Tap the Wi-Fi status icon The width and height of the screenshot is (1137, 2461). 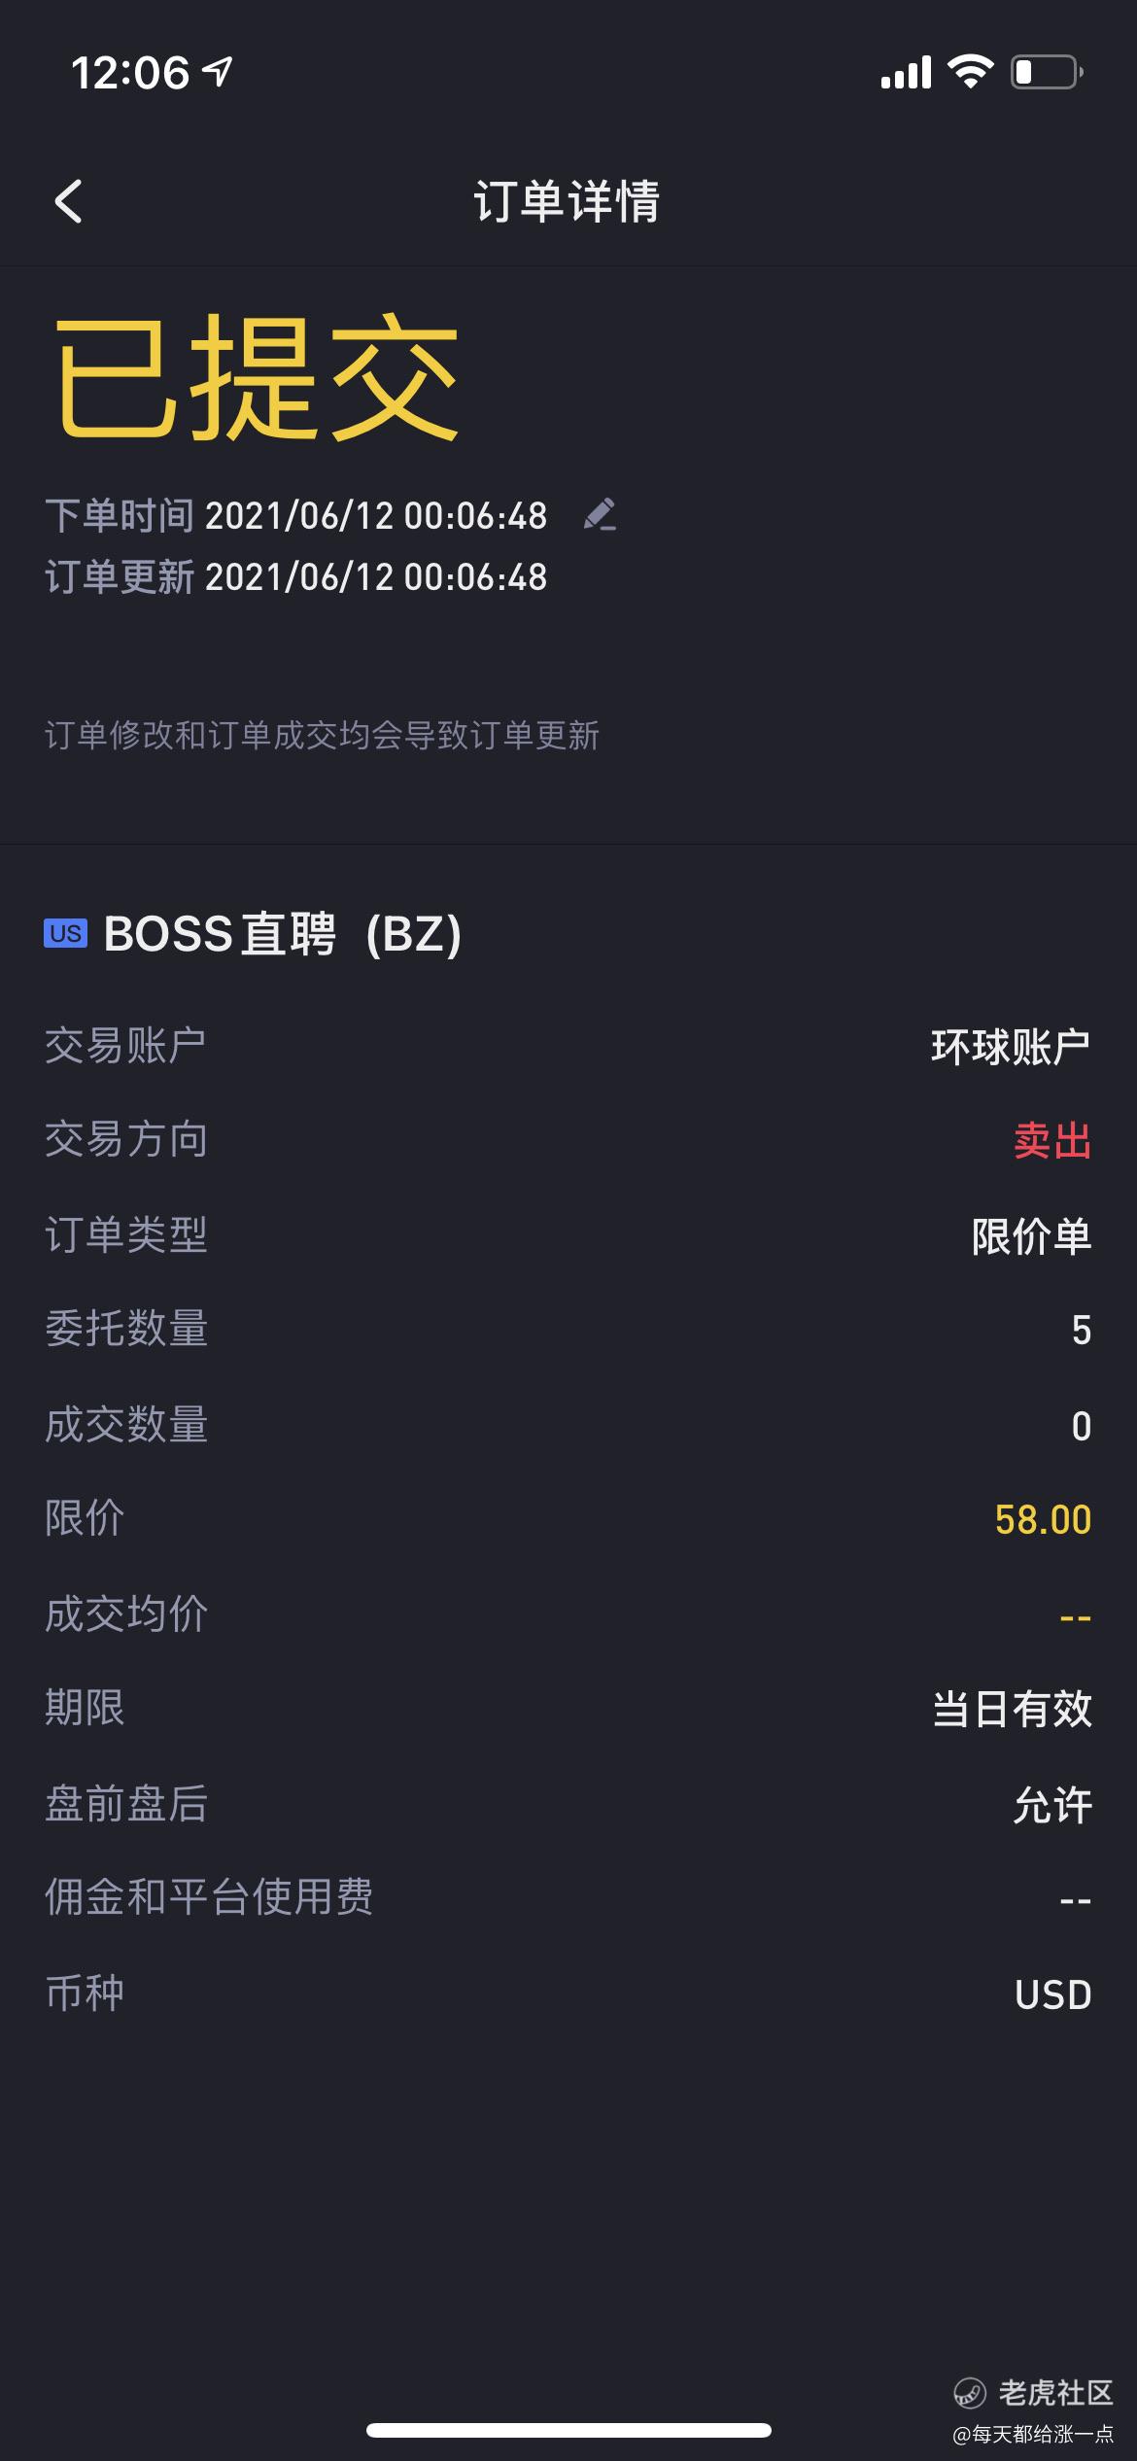tap(970, 72)
